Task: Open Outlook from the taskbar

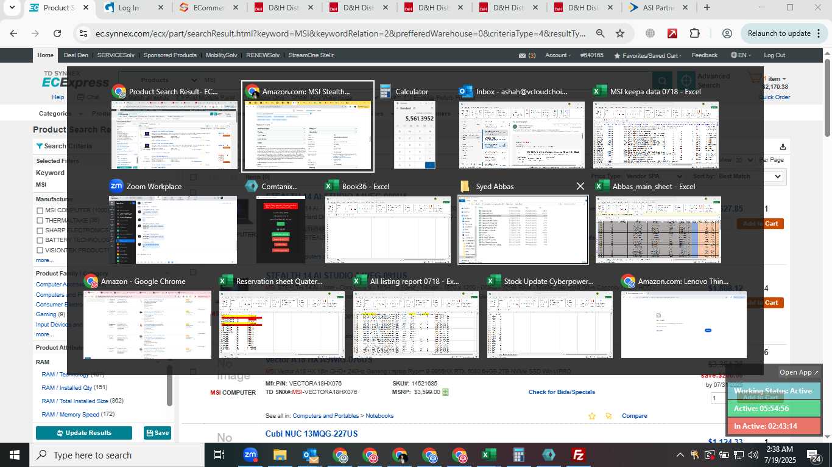Action: 309,455
